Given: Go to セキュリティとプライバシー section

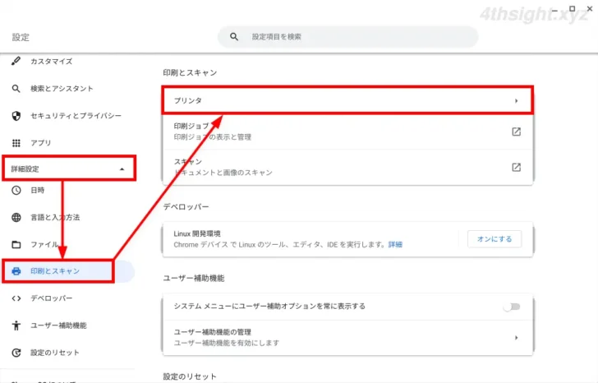Looking at the screenshot, I should click(x=76, y=116).
